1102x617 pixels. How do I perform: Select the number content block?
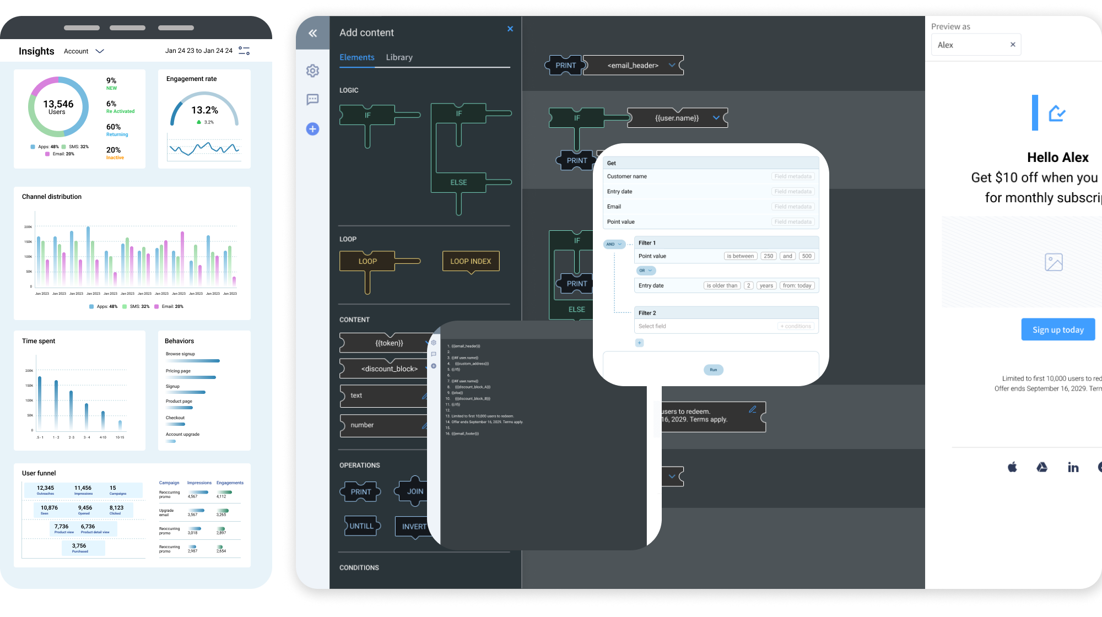(385, 425)
